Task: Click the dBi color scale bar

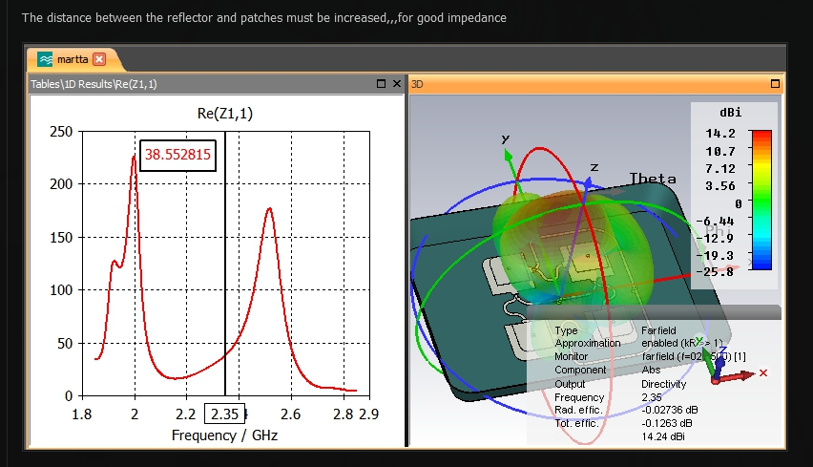Action: point(761,200)
